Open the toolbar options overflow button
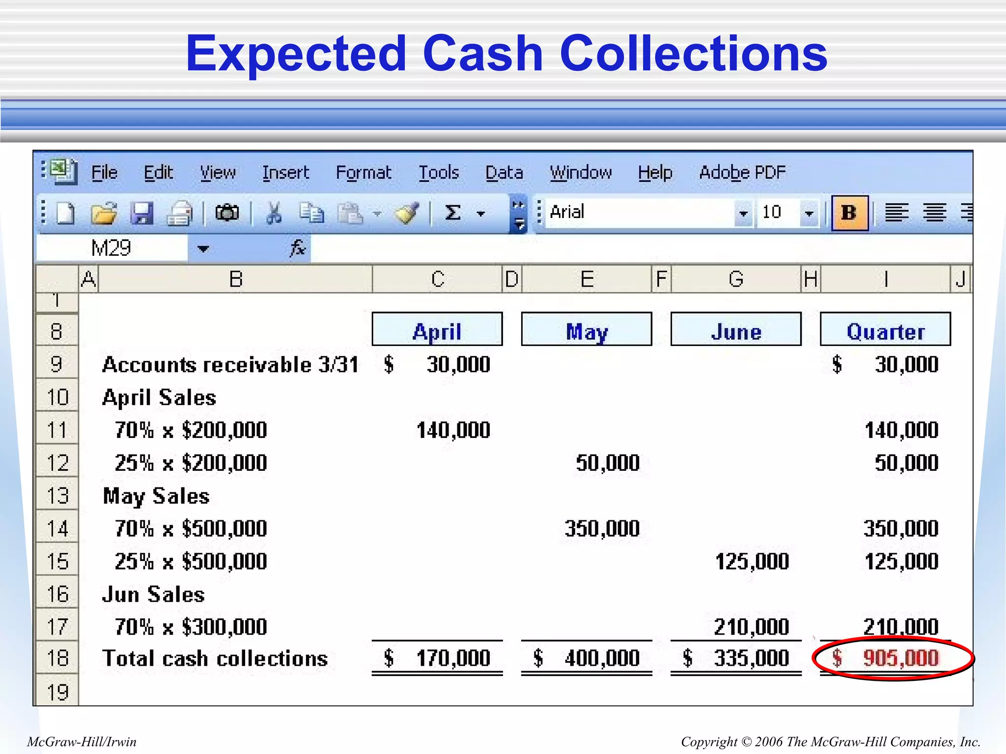1006x754 pixels. (x=518, y=215)
